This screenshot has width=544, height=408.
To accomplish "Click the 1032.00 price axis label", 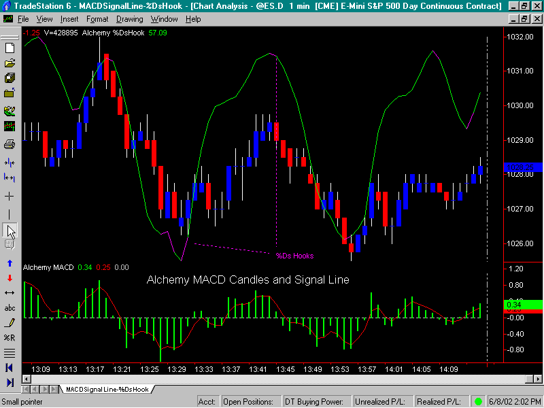I will tap(520, 37).
